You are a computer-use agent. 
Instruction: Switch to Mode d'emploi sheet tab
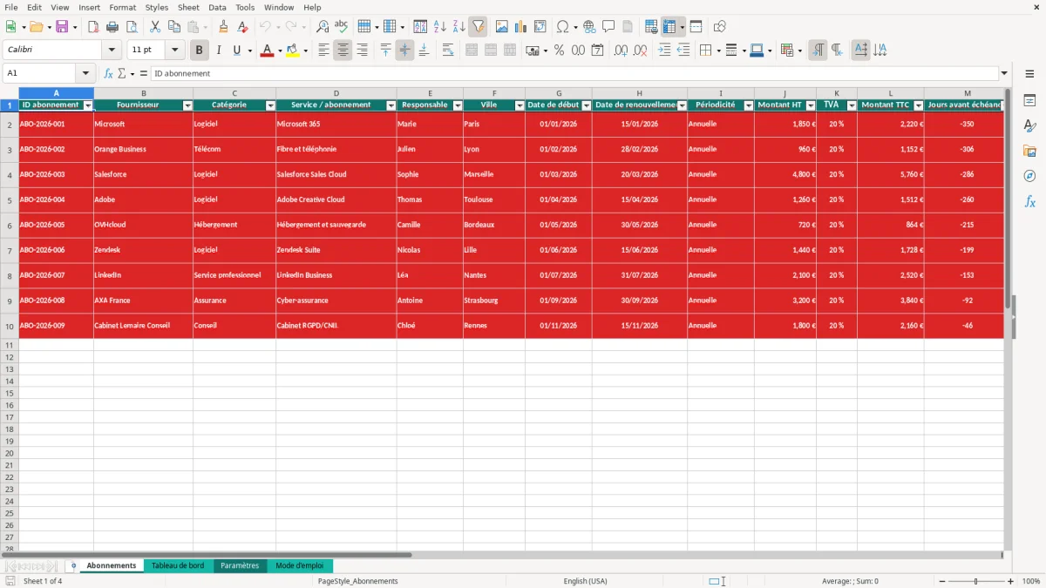coord(299,565)
